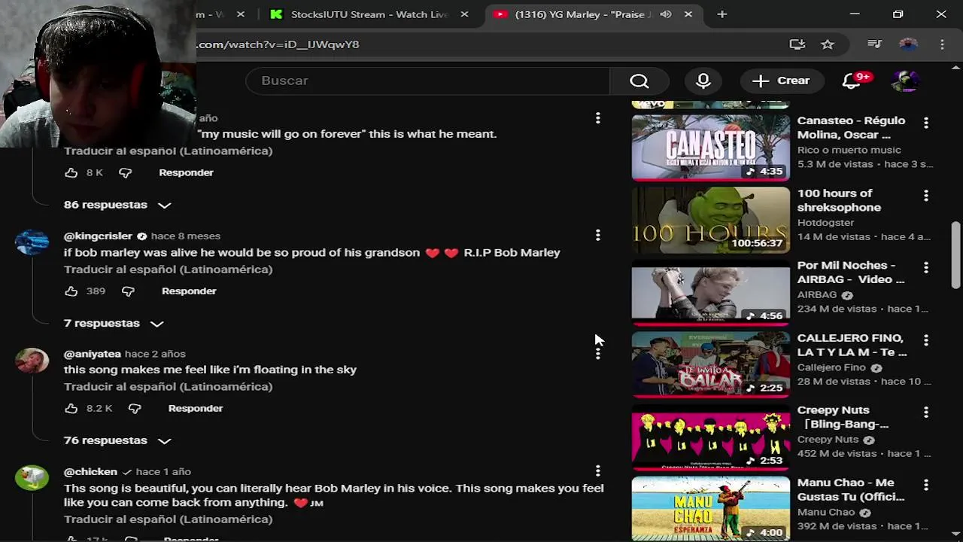
Task: Open 100 hours shreksophone thumbnail
Action: (x=711, y=220)
